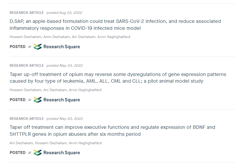
Task: Click Research Square logo icon under D.SAP article
Action: coord(38,47)
